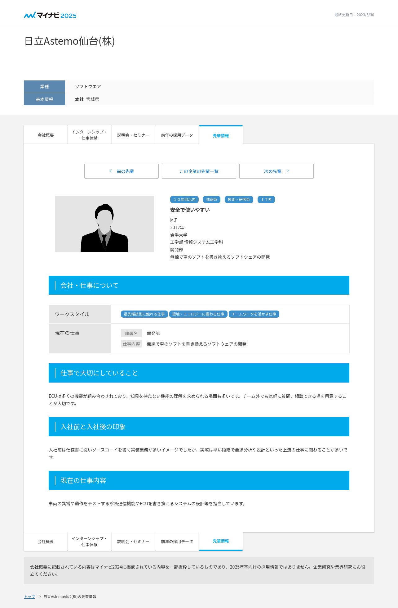Screen dimensions: 398x608
Task: Click the 仕事で大切にしていること section header
Action: click(199, 373)
